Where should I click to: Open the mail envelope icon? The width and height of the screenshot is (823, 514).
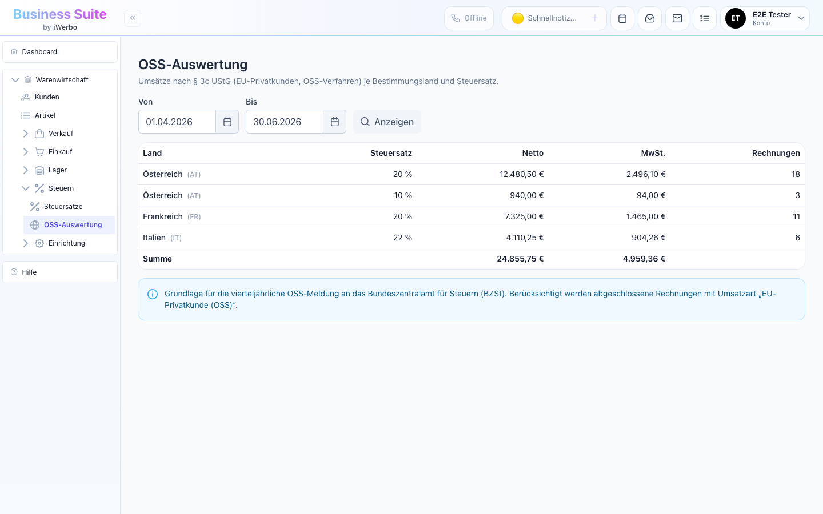677,18
